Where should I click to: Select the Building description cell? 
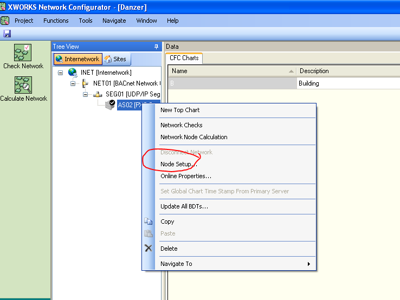tap(347, 83)
